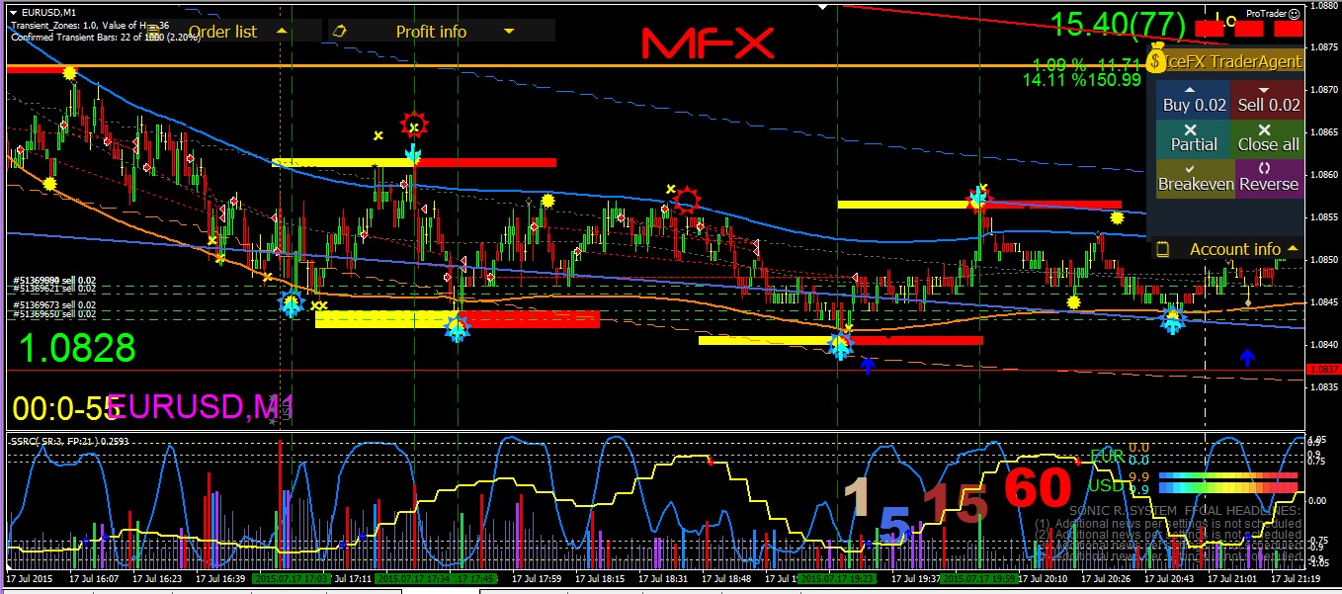
Task: Click the X icon above Partial
Action: (x=1190, y=129)
